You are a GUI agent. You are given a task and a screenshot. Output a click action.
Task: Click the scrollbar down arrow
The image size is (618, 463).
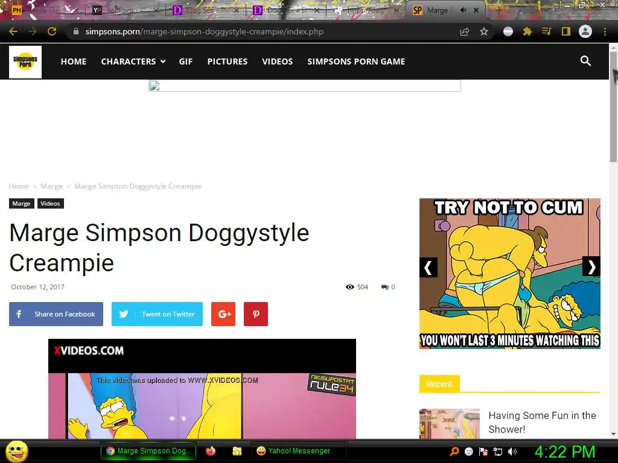pyautogui.click(x=613, y=434)
